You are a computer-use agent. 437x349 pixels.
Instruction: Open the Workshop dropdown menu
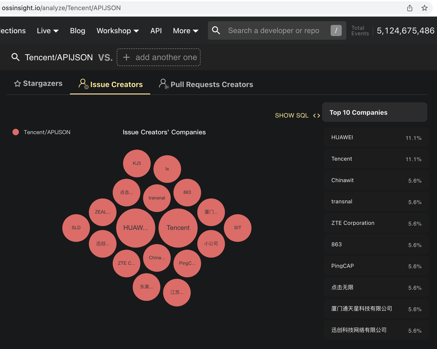117,31
